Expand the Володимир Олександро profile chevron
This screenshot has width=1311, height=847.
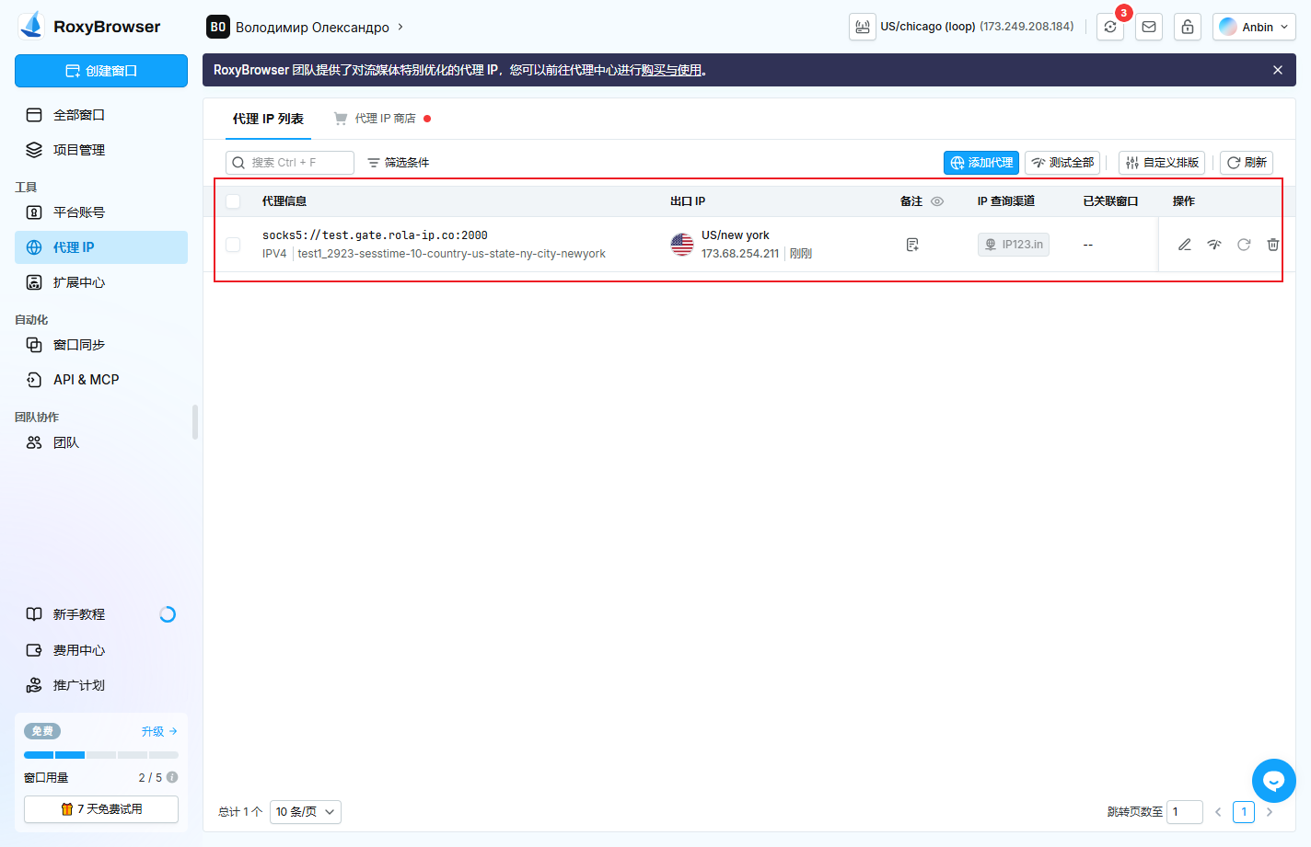(x=400, y=27)
